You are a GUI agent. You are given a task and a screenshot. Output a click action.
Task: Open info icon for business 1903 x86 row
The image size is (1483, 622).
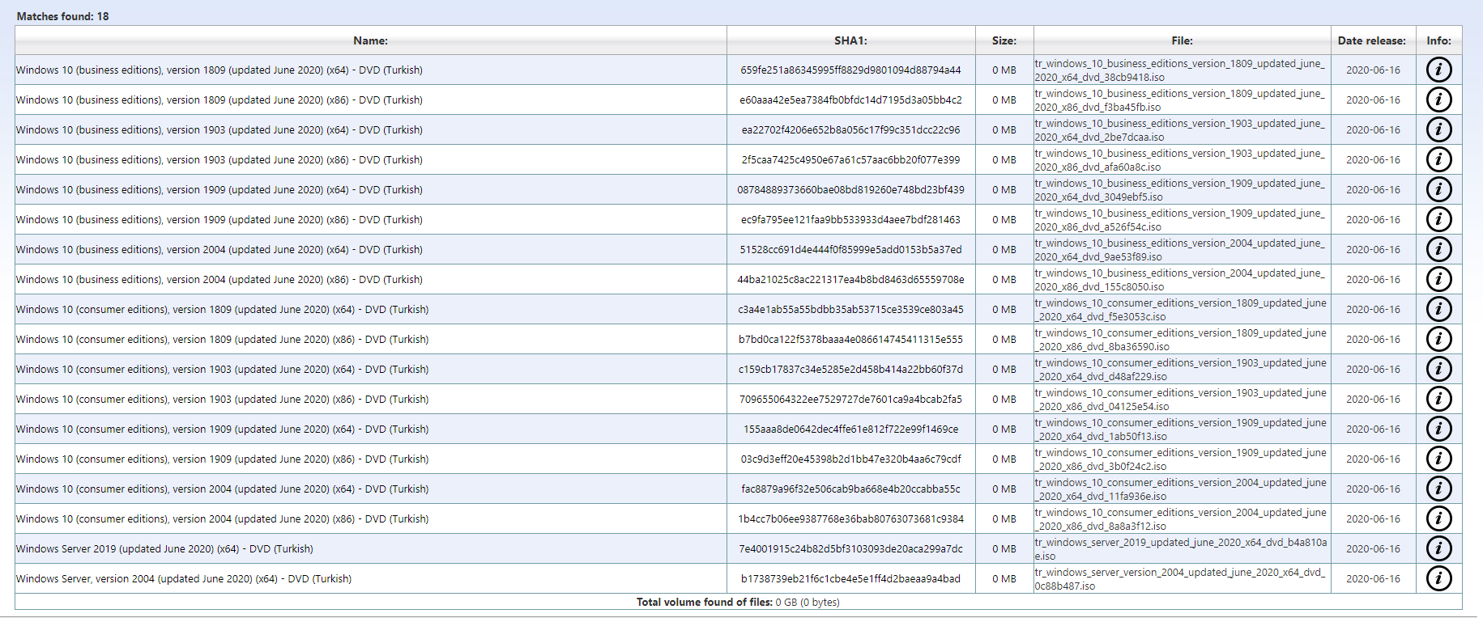tap(1438, 159)
